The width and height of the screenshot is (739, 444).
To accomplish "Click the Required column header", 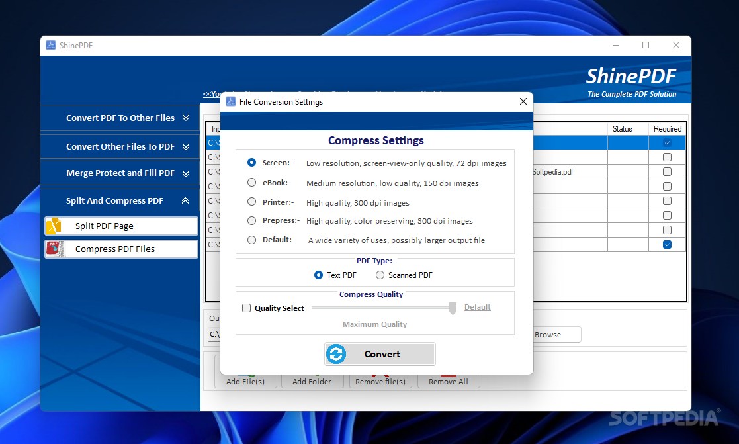I will coord(668,128).
